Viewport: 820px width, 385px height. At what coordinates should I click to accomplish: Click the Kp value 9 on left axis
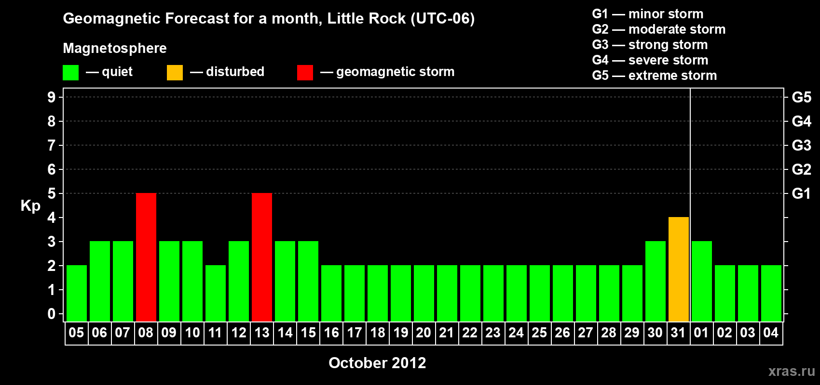pos(52,97)
